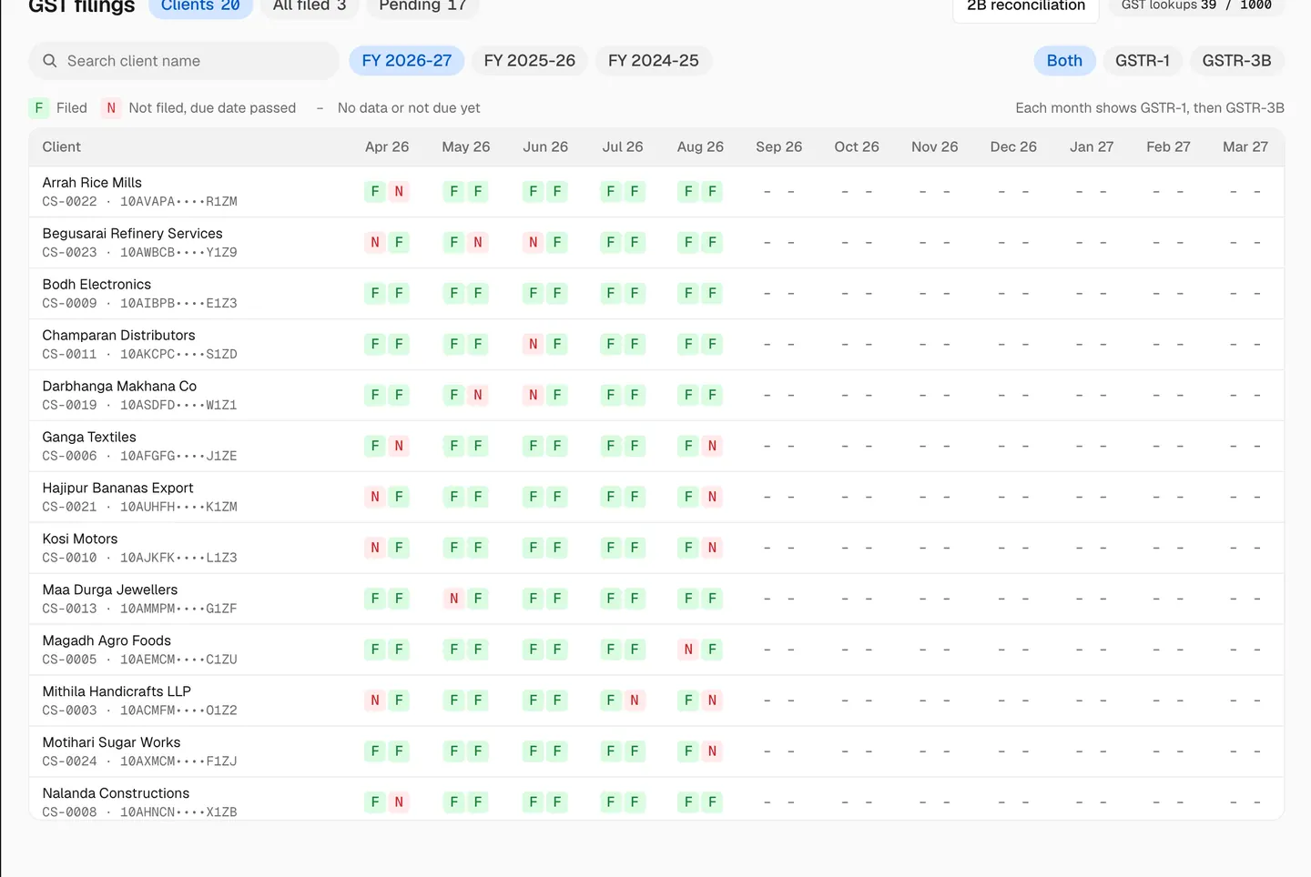
Task: Click Arrah Rice Mills Apr 26 not-filed badge
Action: tap(399, 192)
